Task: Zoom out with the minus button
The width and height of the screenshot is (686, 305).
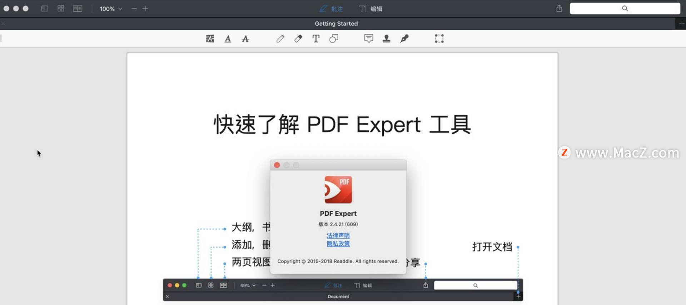Action: [x=134, y=9]
